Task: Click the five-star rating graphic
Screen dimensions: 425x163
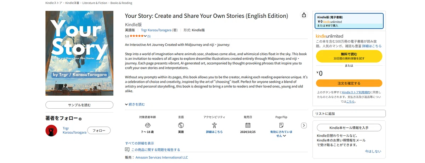Action: coord(136,36)
